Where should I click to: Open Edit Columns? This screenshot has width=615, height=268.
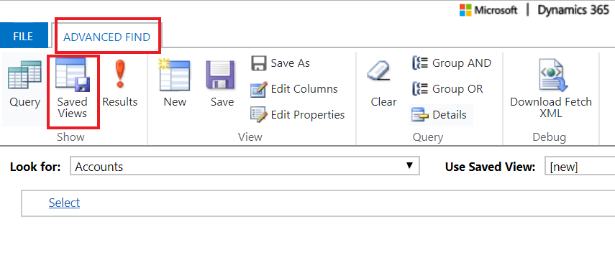(294, 89)
